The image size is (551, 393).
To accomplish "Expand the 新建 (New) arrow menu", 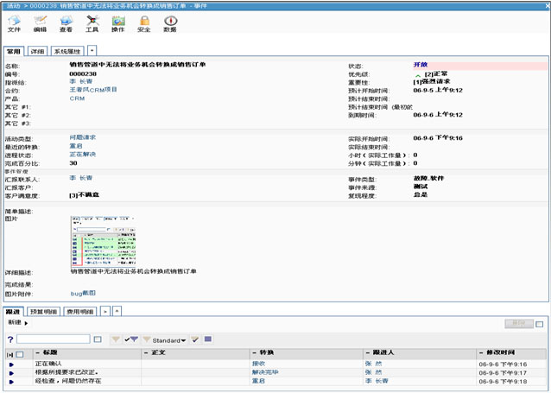I will [25, 322].
